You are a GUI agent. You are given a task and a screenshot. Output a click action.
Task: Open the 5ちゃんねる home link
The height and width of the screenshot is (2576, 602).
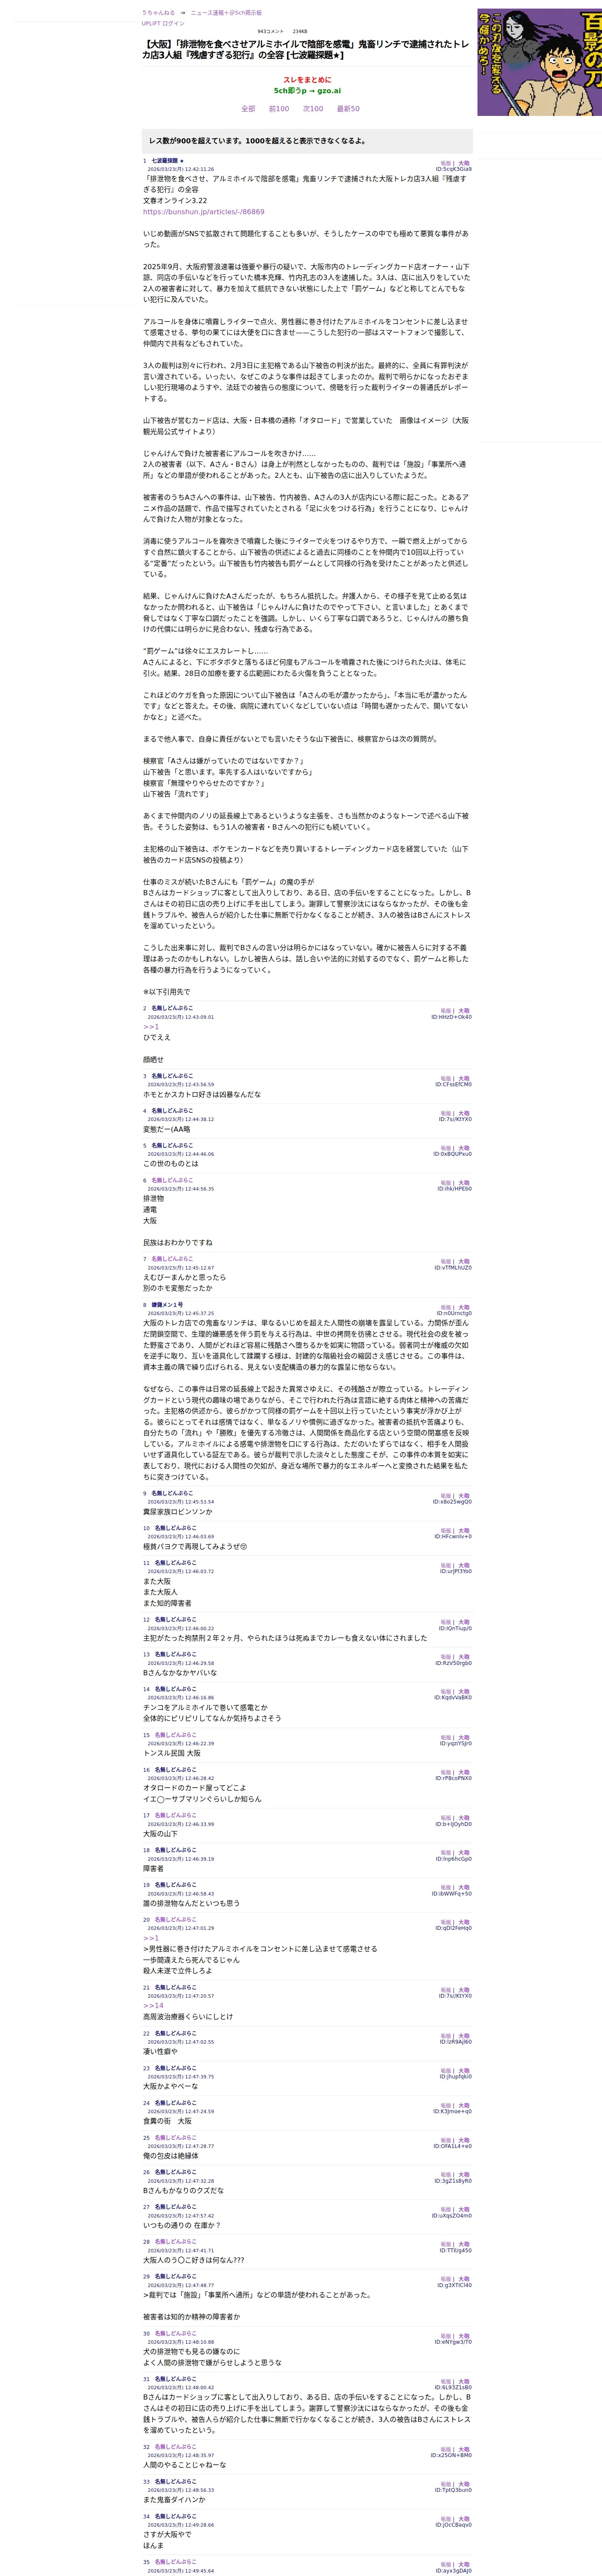[x=158, y=13]
